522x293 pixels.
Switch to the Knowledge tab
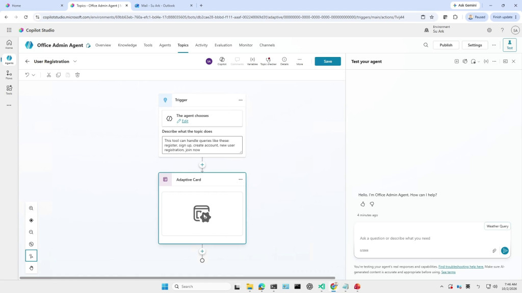click(x=127, y=45)
